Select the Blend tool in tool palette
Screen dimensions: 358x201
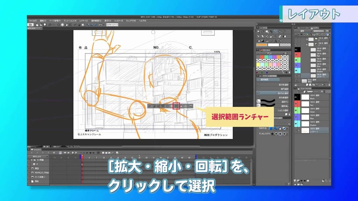pyautogui.click(x=285, y=36)
